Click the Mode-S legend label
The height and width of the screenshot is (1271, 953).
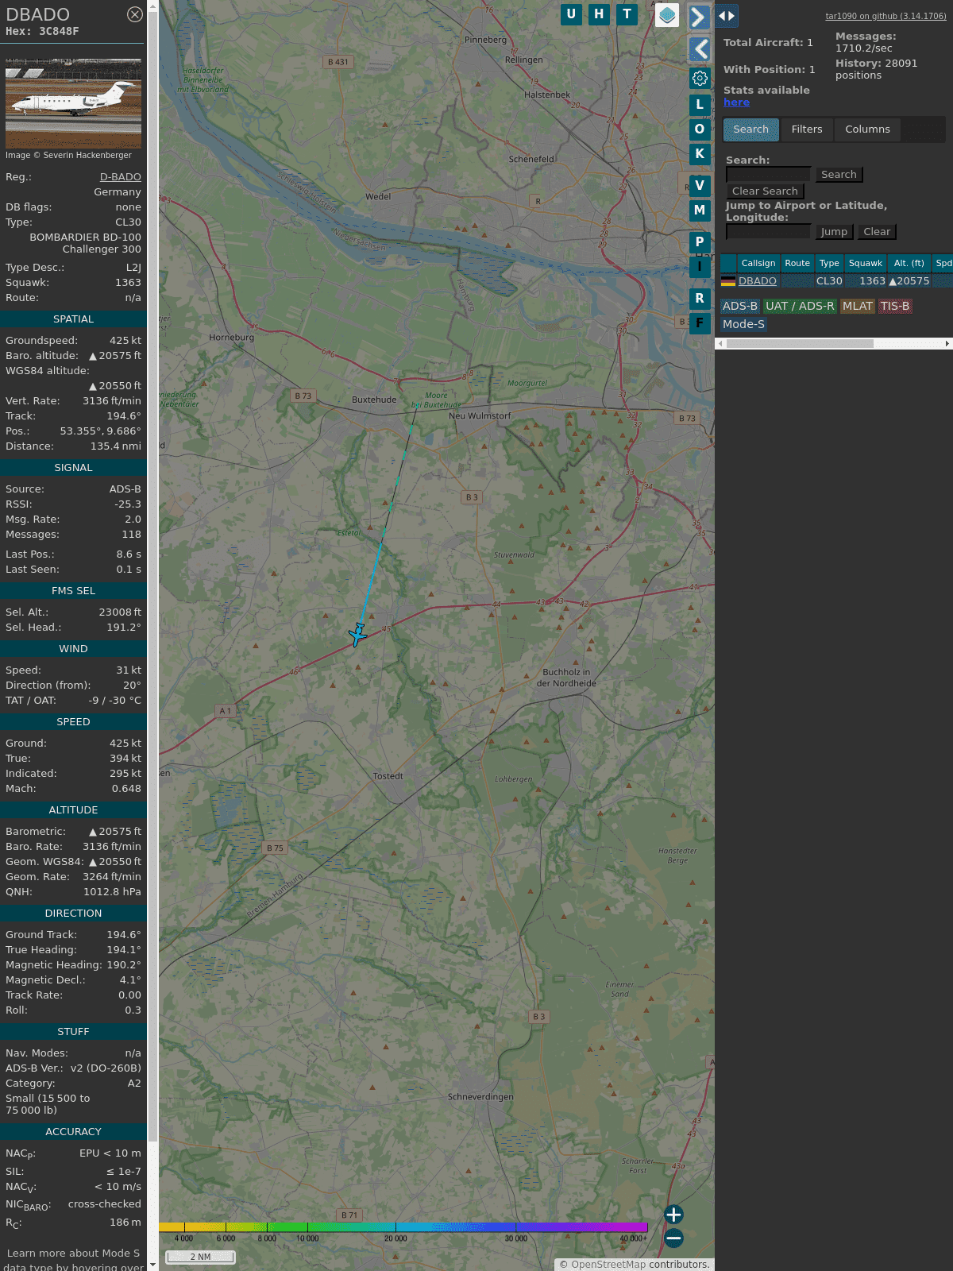(x=743, y=325)
